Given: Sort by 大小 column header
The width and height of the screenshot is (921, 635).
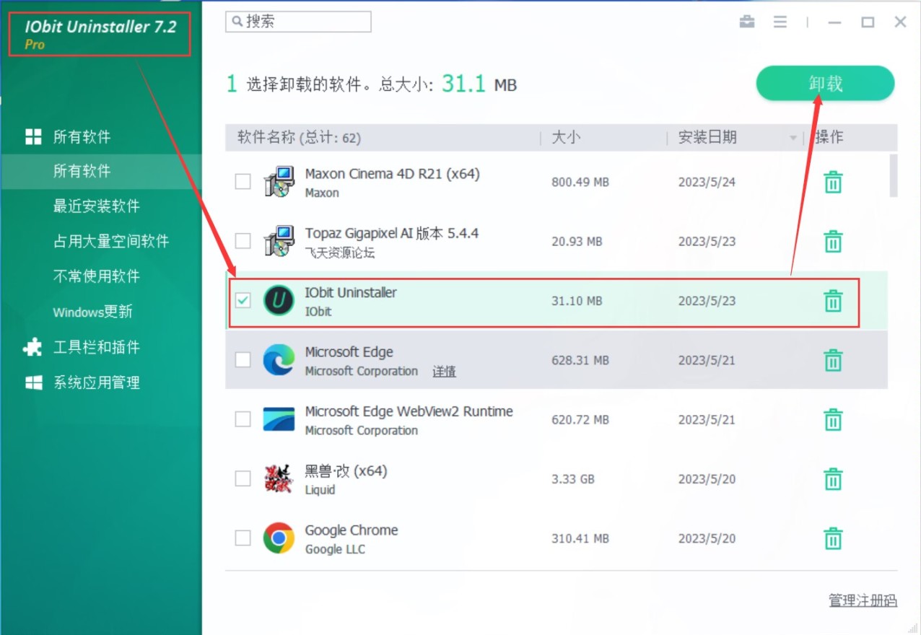Looking at the screenshot, I should coord(566,137).
